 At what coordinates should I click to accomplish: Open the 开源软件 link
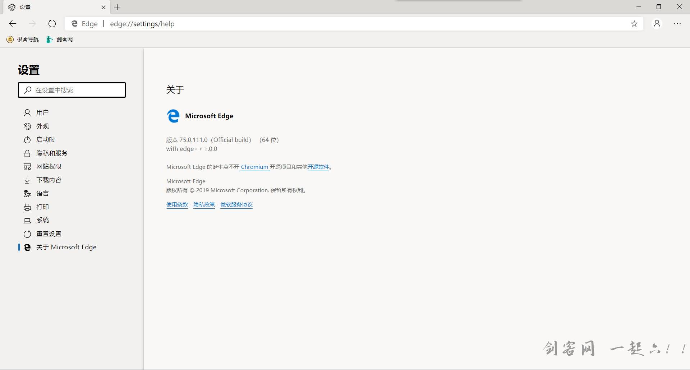tap(318, 167)
